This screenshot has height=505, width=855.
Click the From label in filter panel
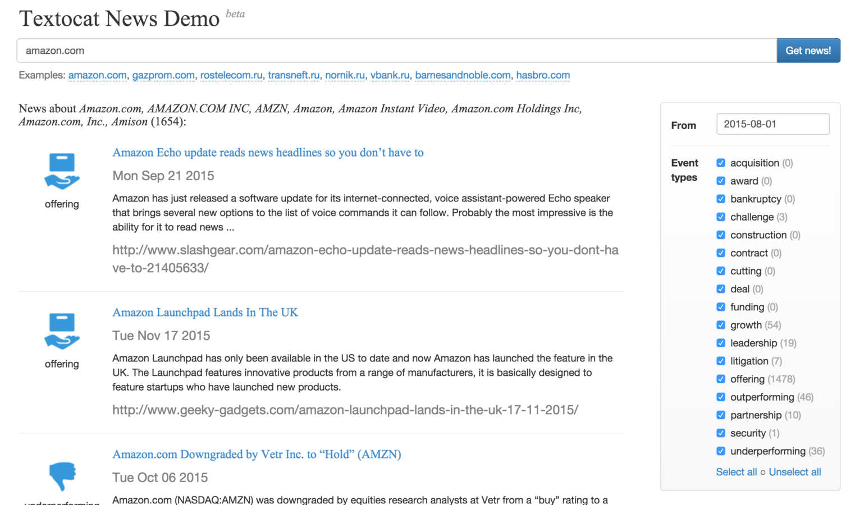683,125
